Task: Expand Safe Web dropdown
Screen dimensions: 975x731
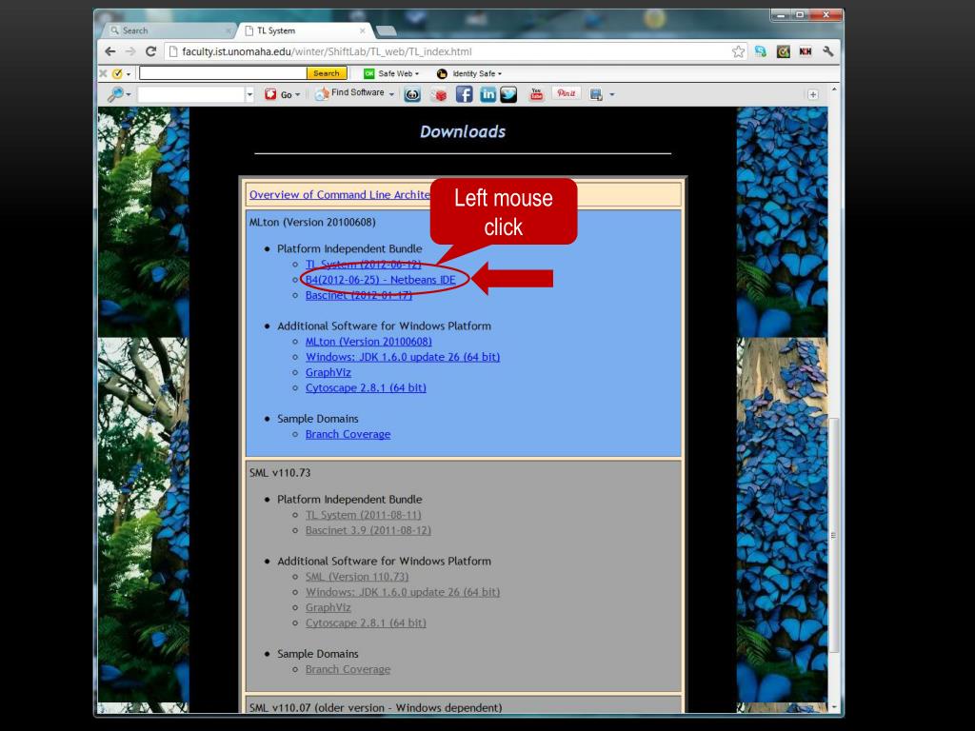Action: 417,73
